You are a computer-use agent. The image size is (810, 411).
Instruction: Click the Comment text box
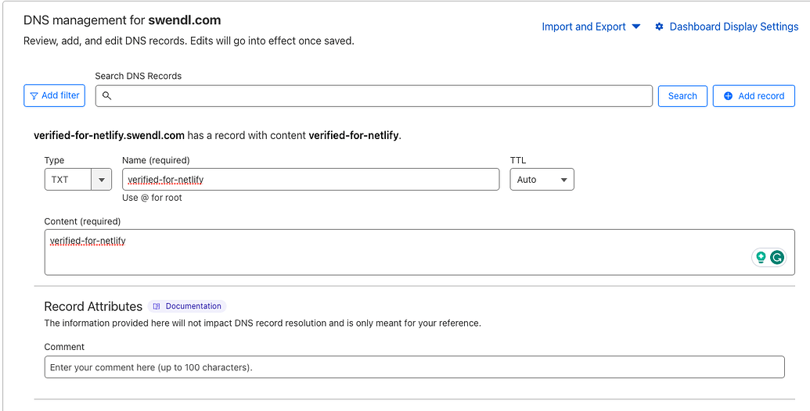click(414, 367)
